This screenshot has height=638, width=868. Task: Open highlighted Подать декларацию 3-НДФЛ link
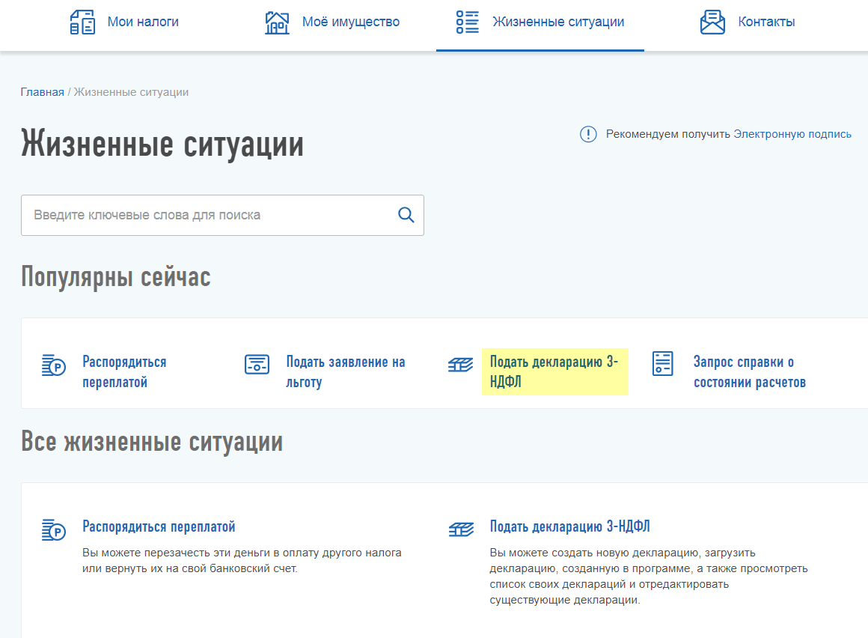tap(554, 371)
